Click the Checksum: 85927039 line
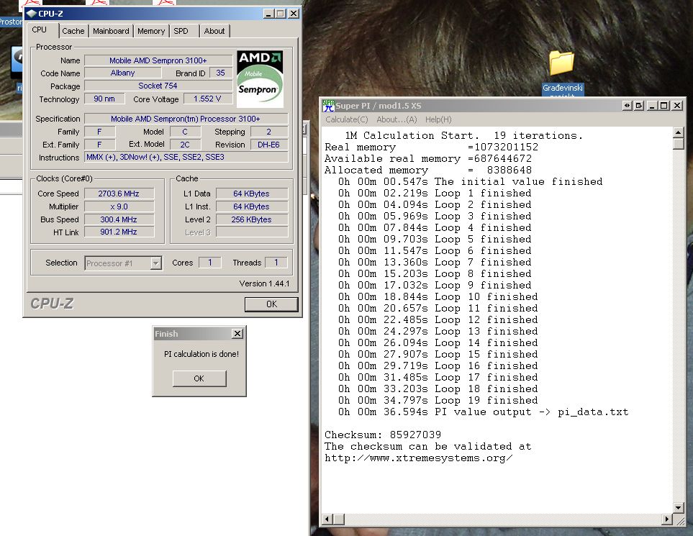Viewport: 693px width, 536px height. tap(383, 435)
